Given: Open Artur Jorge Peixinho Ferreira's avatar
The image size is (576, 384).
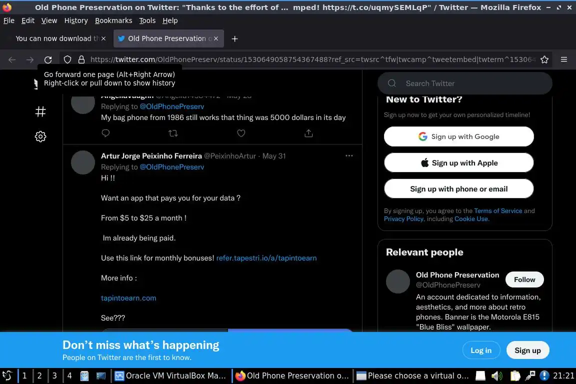Looking at the screenshot, I should 83,162.
